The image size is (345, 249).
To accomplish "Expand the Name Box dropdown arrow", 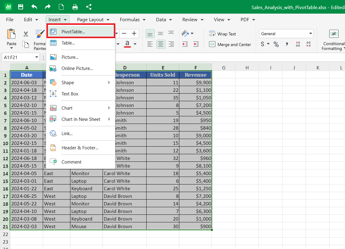I will tap(36, 57).
